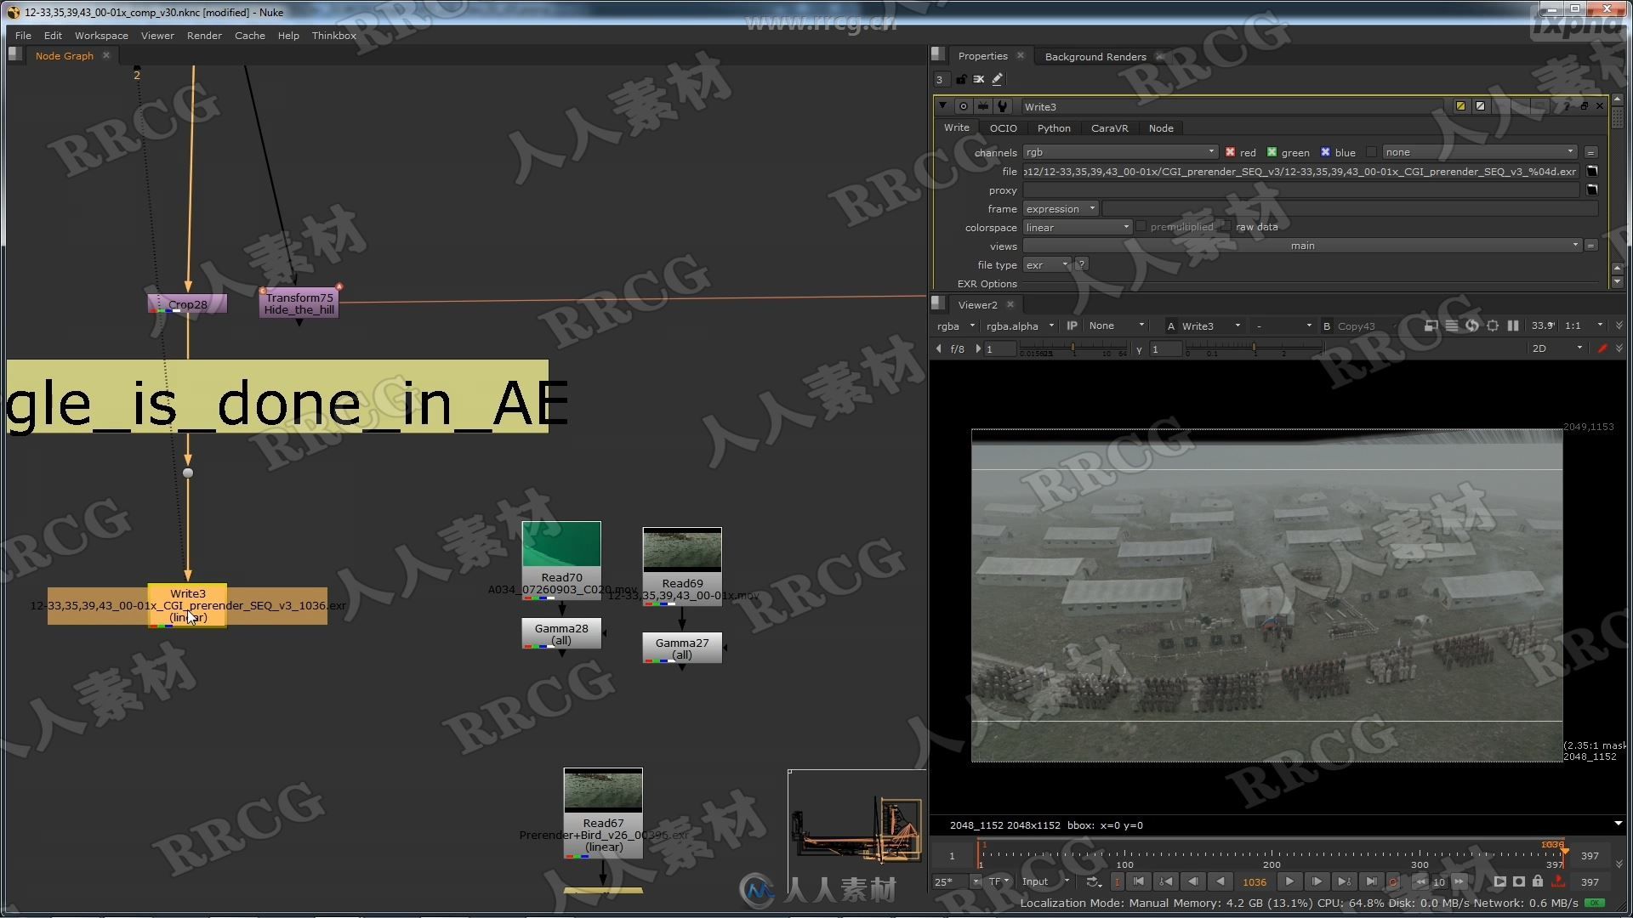Screen dimensions: 1633x918
Task: Click the 2D viewer mode icon
Action: pos(1539,348)
